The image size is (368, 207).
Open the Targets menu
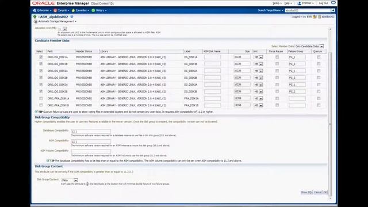[63, 10]
